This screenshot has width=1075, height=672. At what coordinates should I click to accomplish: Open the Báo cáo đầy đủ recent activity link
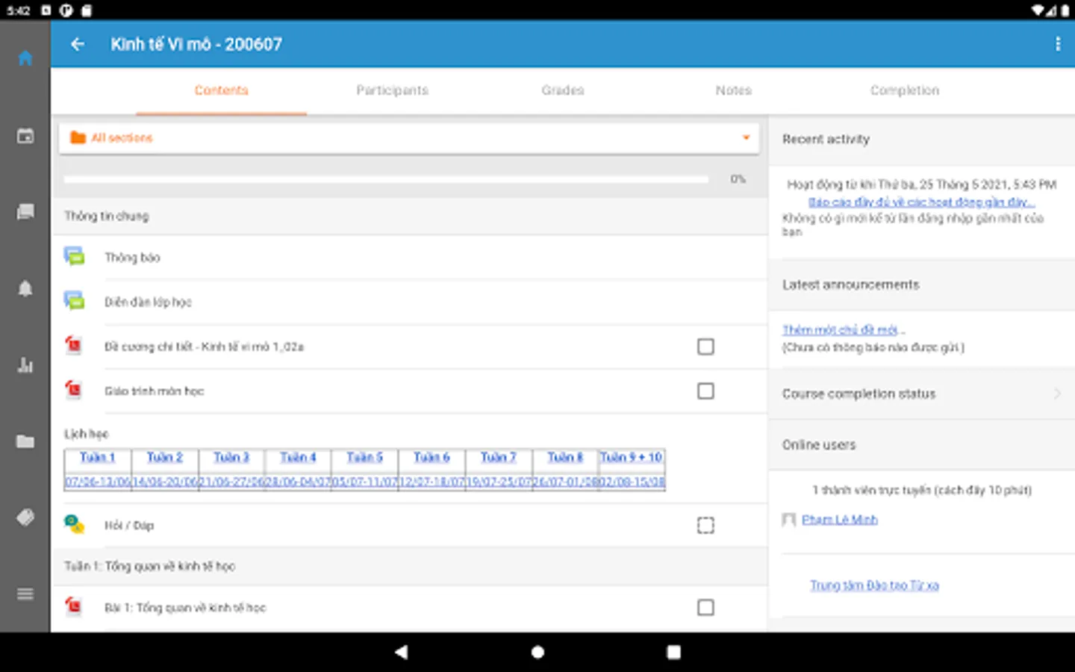[922, 202]
